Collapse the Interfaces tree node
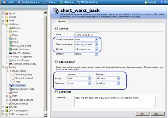 coord(3,24)
